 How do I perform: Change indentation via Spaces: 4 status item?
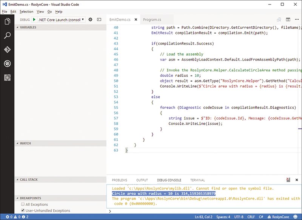[223, 217]
